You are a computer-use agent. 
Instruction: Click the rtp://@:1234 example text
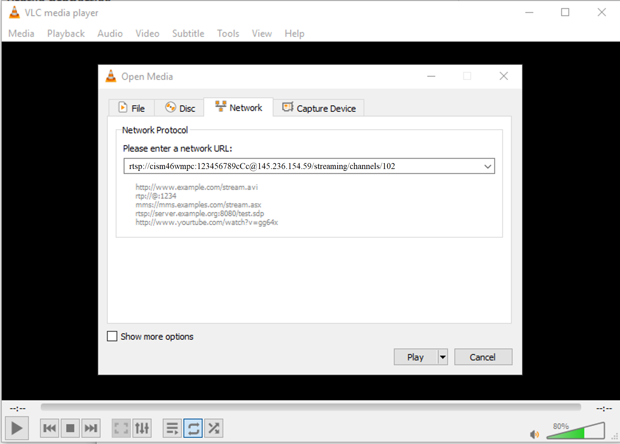[x=156, y=196]
